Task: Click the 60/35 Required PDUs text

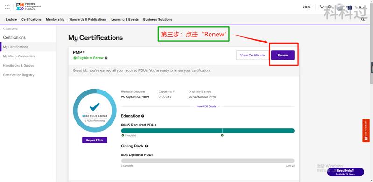Action: pyautogui.click(x=139, y=125)
